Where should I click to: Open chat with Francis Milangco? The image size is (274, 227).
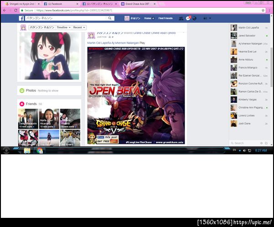[249, 68]
